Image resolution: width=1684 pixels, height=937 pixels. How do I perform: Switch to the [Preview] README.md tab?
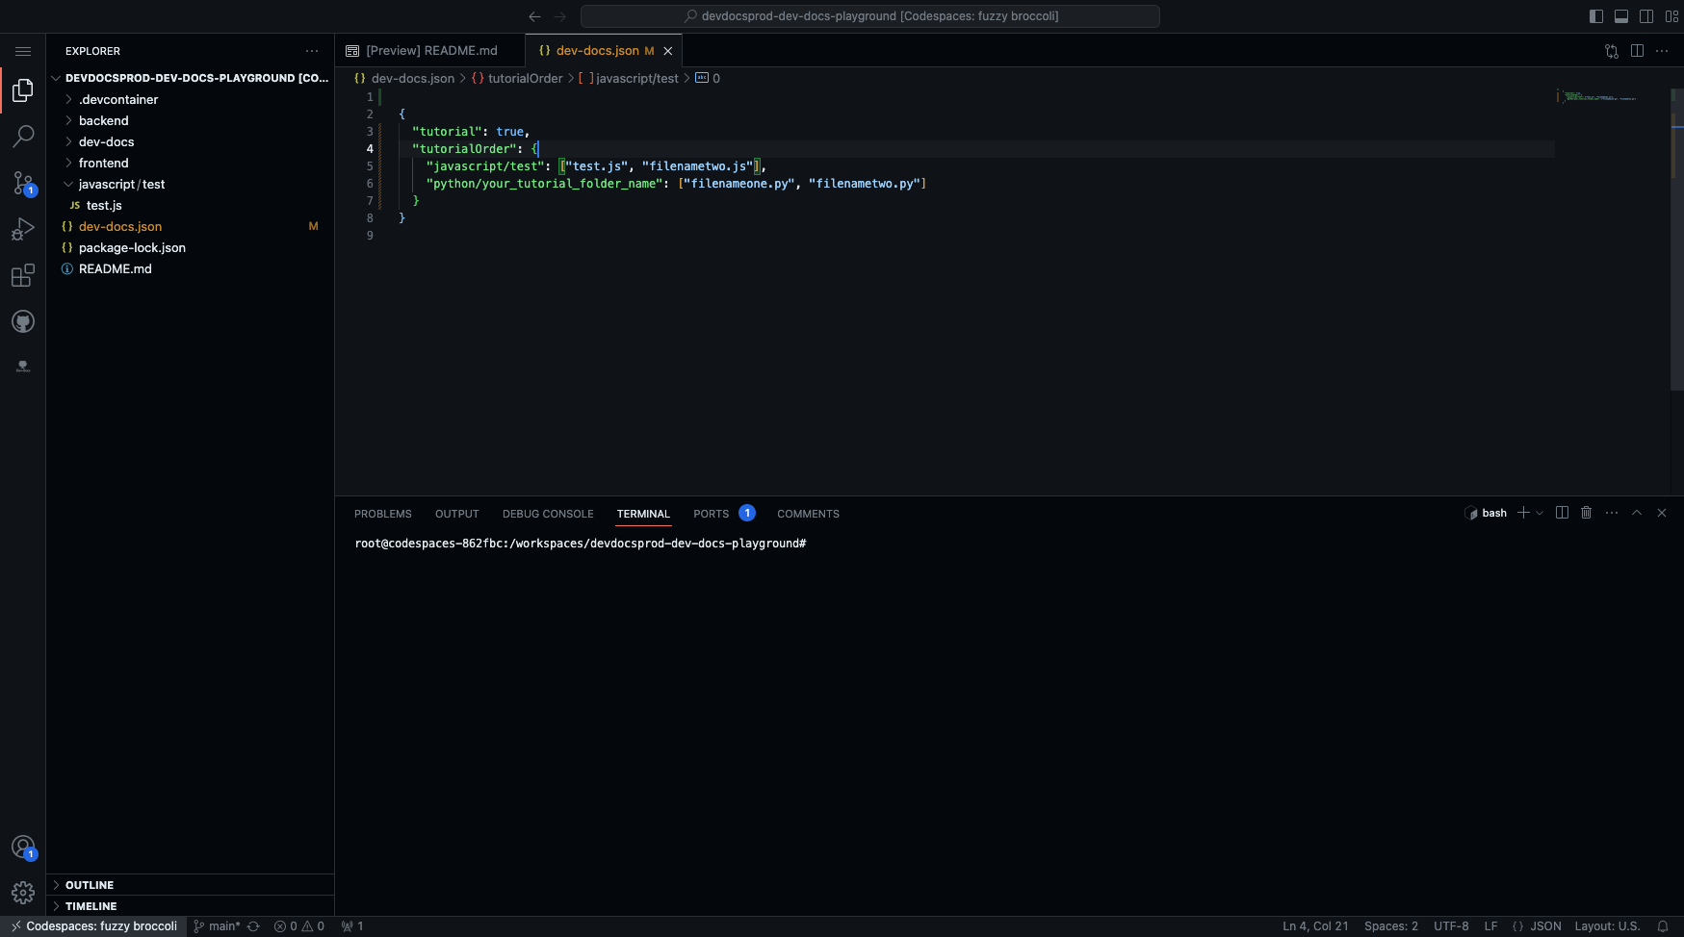pyautogui.click(x=430, y=51)
